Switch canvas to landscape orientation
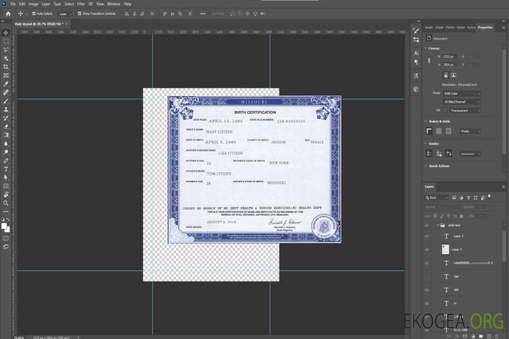Viewport: 509px width, 339px height. tap(453, 75)
